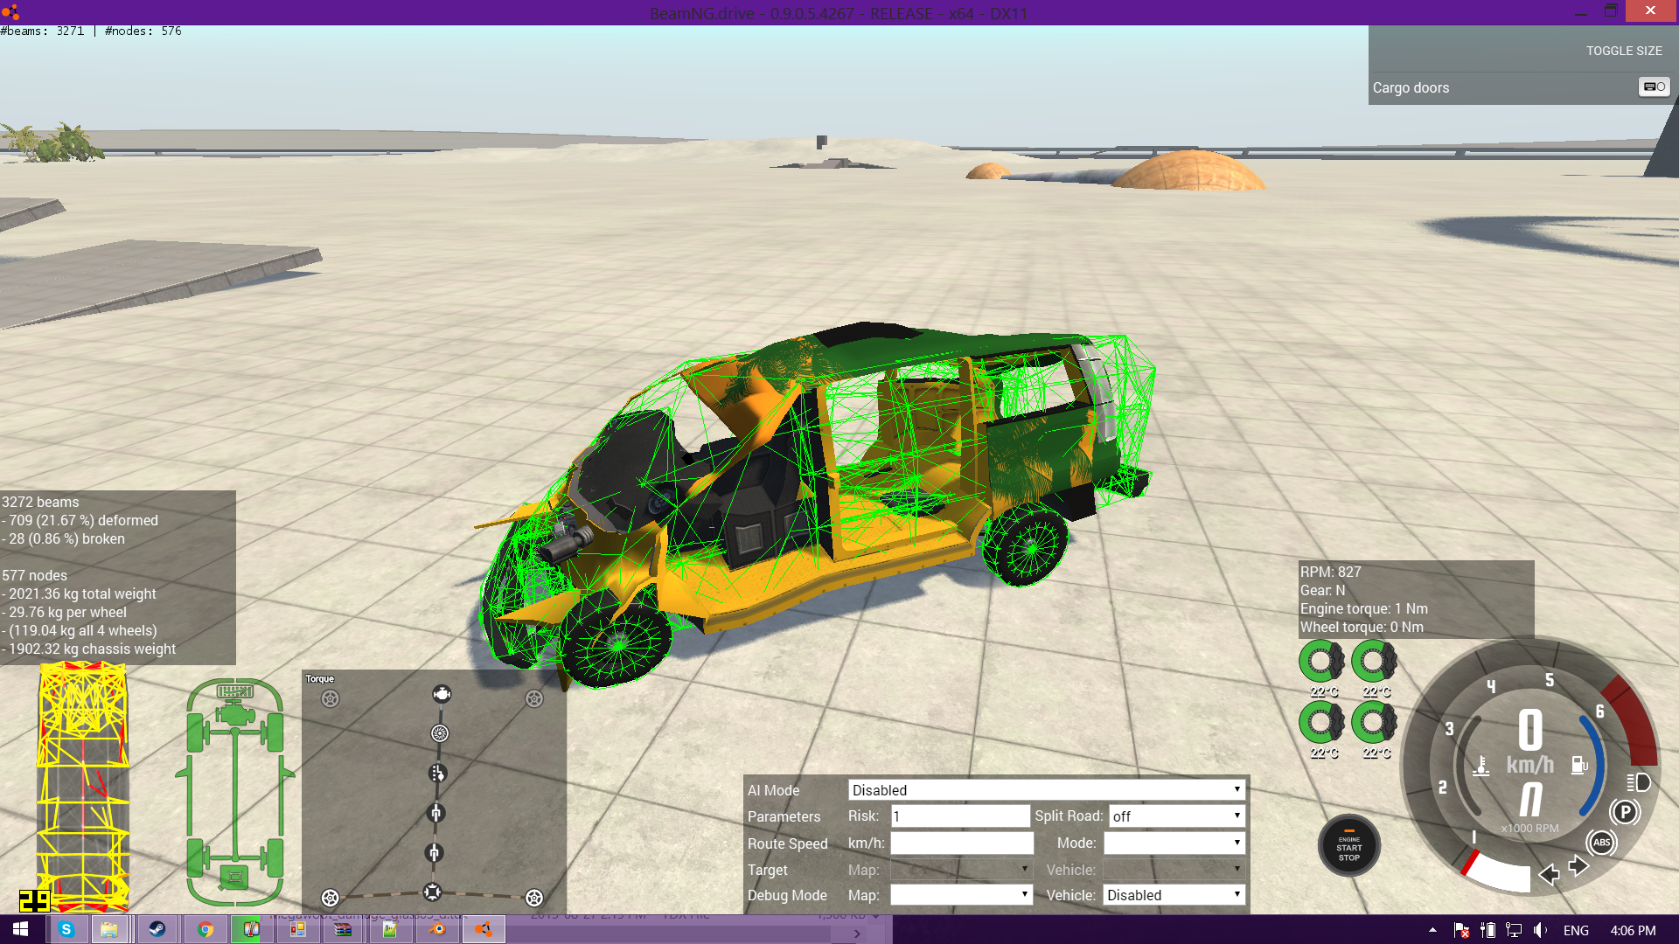Click the 4:06 PM system clock
1679x944 pixels.
click(x=1633, y=930)
